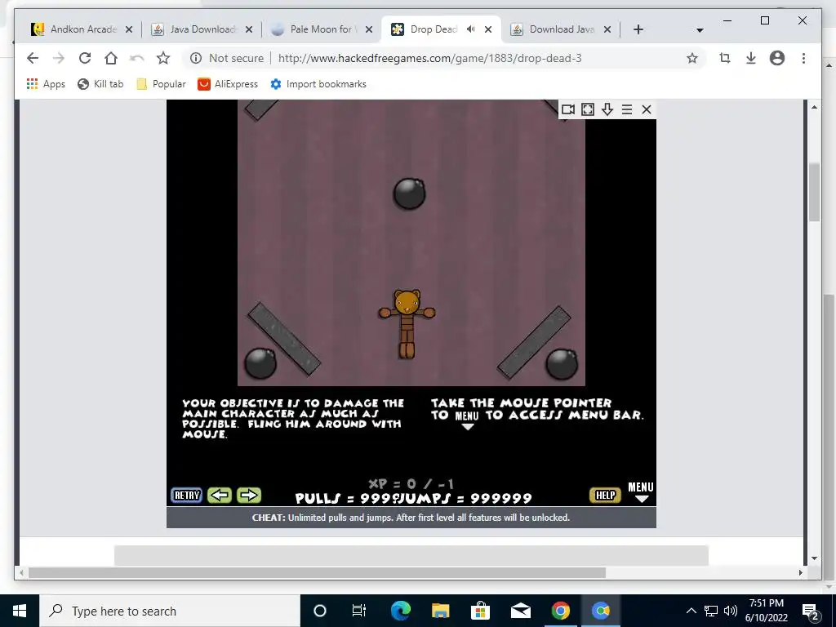Open browser downloads icon

coord(751,58)
